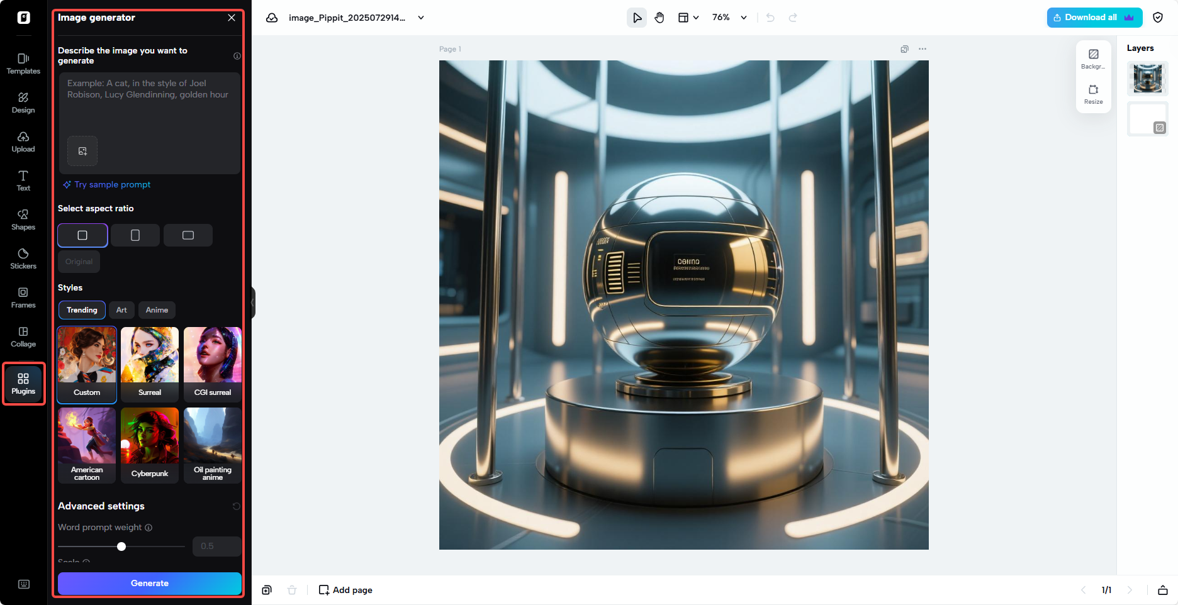This screenshot has height=605, width=1178.
Task: Select the sphere image layer thumbnail
Action: [x=1148, y=79]
